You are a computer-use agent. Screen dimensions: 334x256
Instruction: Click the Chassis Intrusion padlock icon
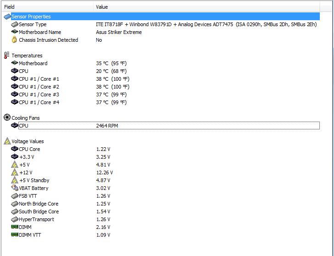coord(14,39)
